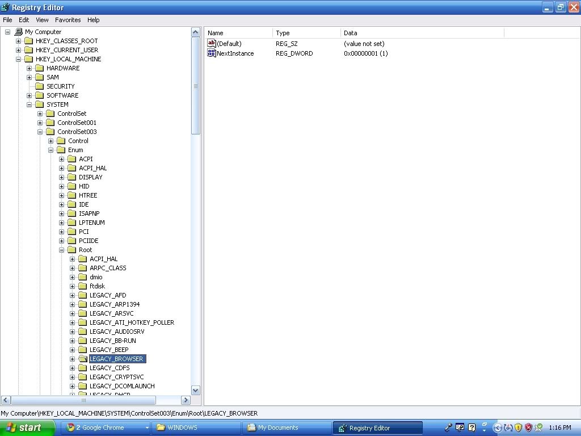Select the LEGACY_BEEP folder icon

coord(83,350)
